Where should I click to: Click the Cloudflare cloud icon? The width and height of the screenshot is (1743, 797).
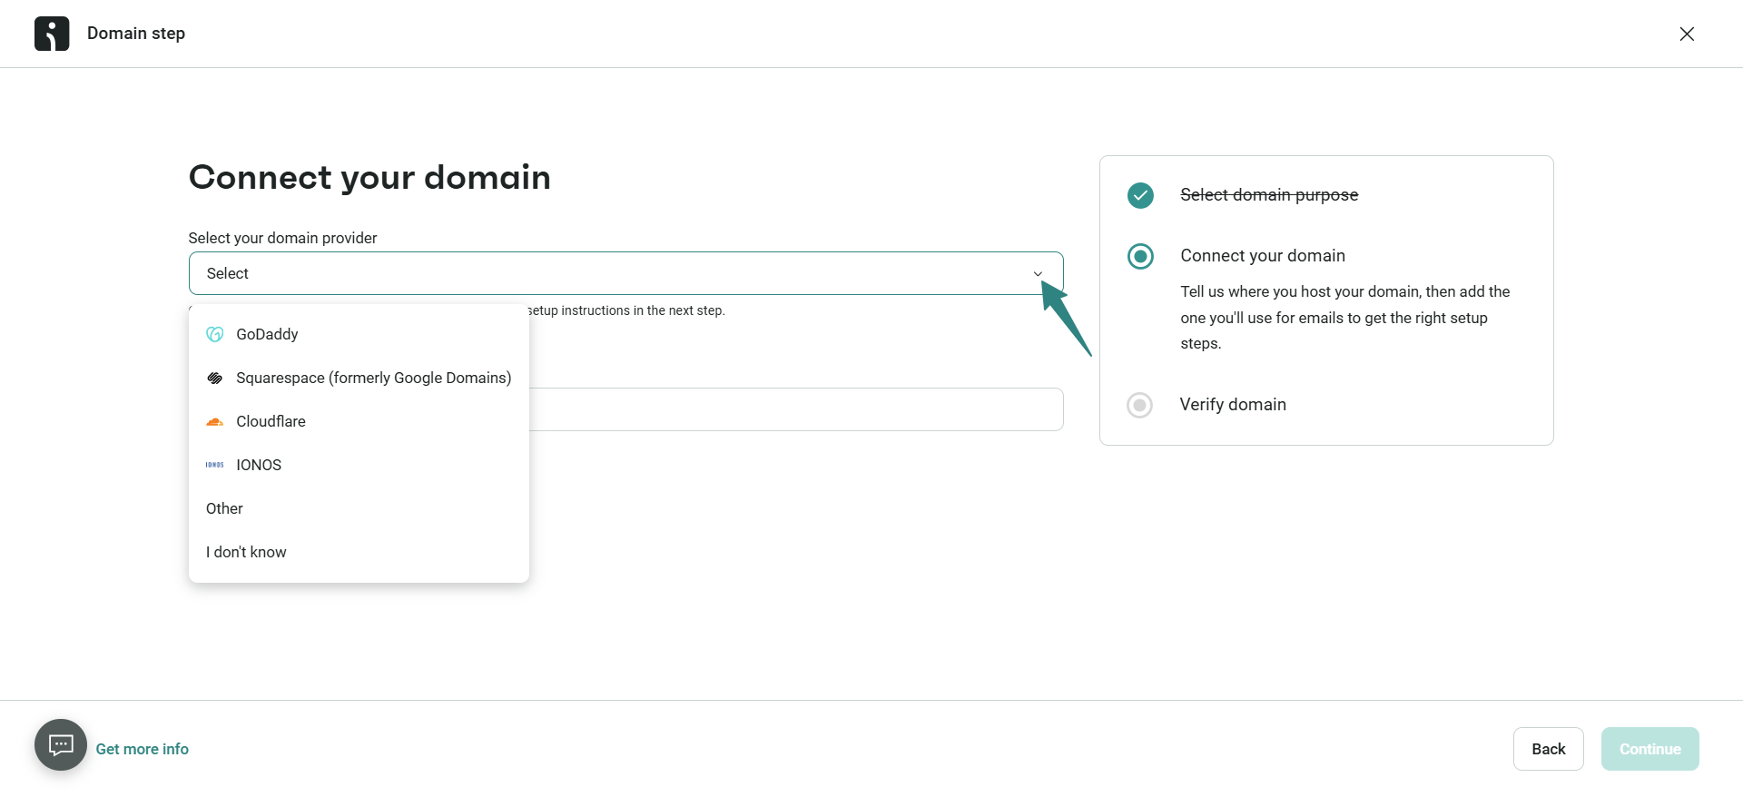click(215, 421)
